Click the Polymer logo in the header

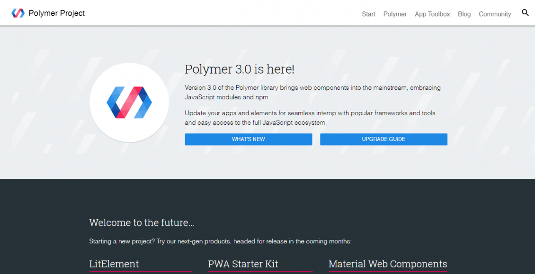[18, 13]
